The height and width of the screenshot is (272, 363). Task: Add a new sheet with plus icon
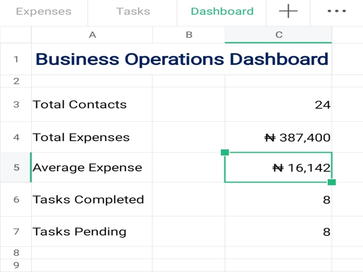point(288,11)
